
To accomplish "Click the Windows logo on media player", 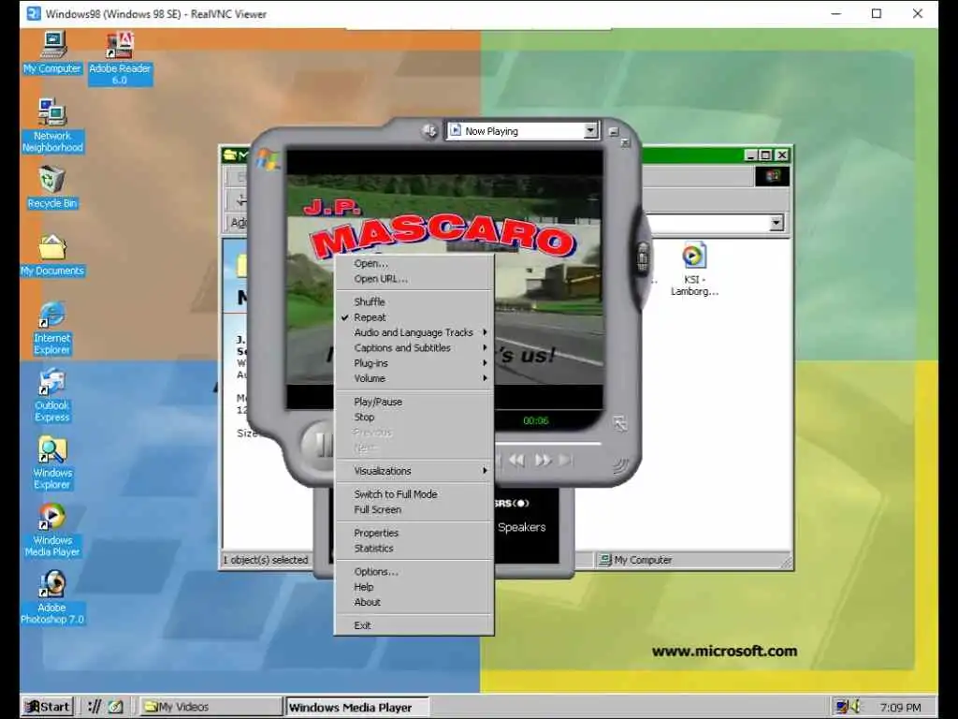I will click(x=269, y=159).
